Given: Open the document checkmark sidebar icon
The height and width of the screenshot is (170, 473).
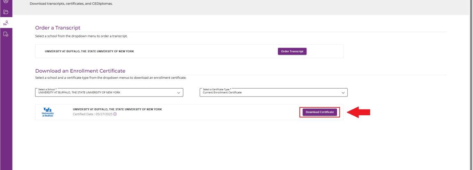Looking at the screenshot, I should [6, 34].
